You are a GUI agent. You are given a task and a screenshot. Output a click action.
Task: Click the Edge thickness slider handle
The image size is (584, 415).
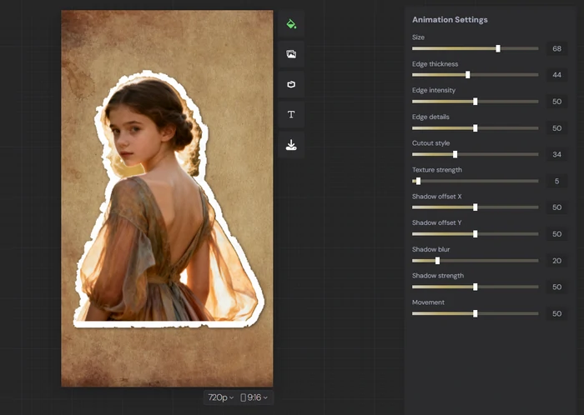468,75
